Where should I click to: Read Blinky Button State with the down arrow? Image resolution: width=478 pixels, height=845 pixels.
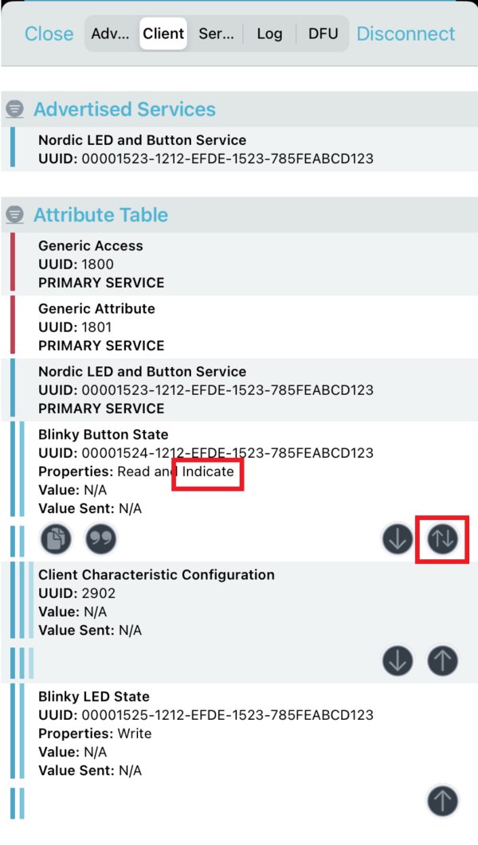point(397,539)
